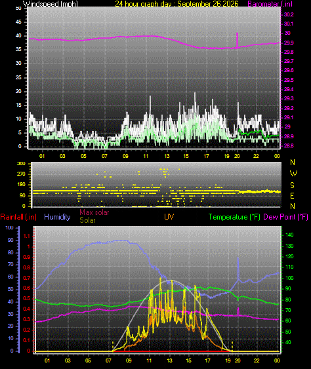Click the 270 wind direction scale value

pos(21,174)
